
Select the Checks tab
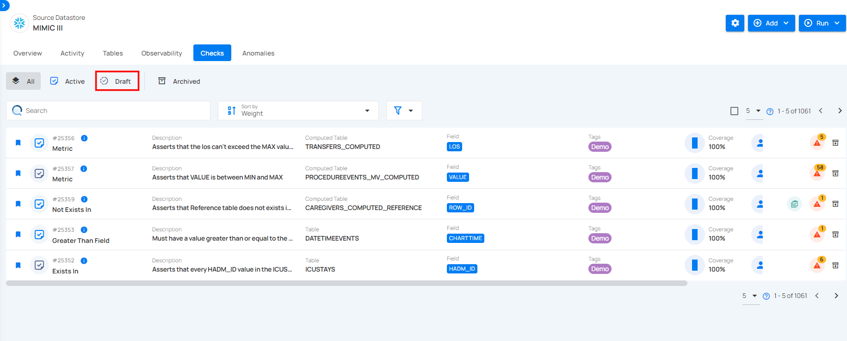click(x=212, y=53)
